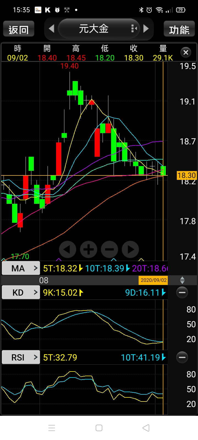The image size is (198, 440).
Task: Tap the 返回 back button
Action: coord(19,29)
